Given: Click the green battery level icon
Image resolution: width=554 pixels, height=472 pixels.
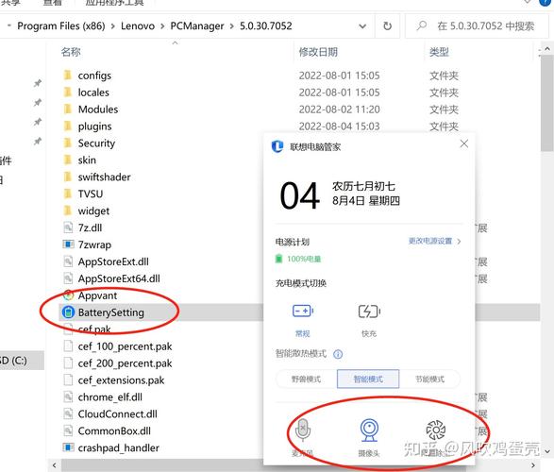Looking at the screenshot, I should [x=278, y=259].
